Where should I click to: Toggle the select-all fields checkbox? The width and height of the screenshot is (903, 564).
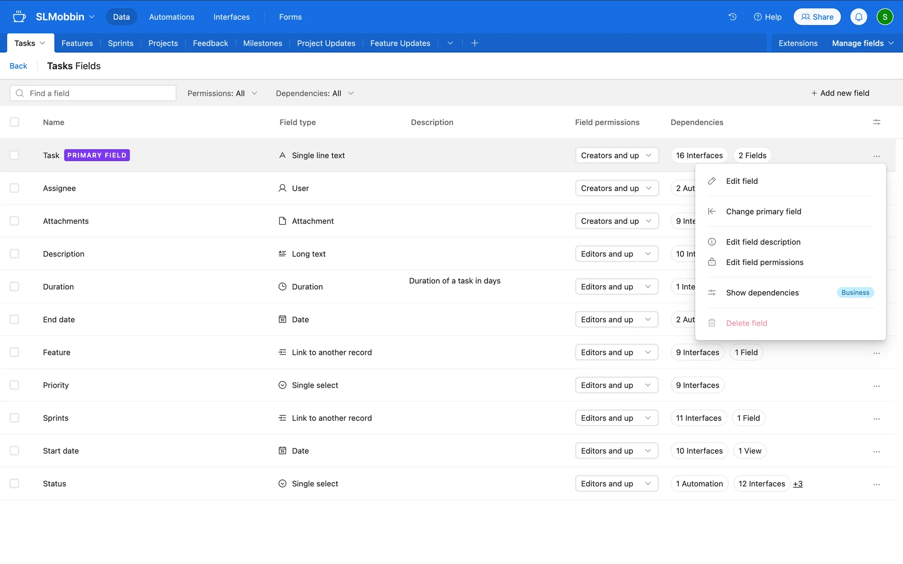coord(15,122)
